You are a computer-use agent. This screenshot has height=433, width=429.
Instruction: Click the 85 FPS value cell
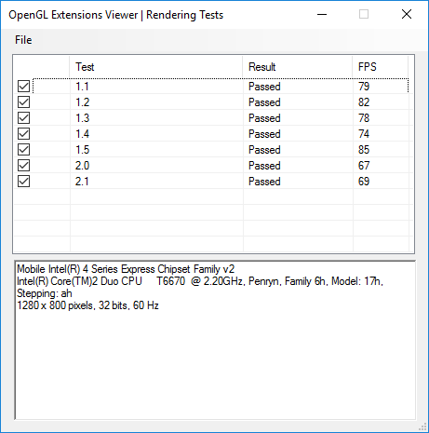click(364, 150)
